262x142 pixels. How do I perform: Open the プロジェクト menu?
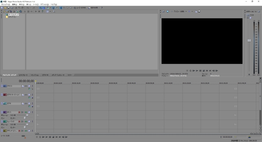pos(5,5)
